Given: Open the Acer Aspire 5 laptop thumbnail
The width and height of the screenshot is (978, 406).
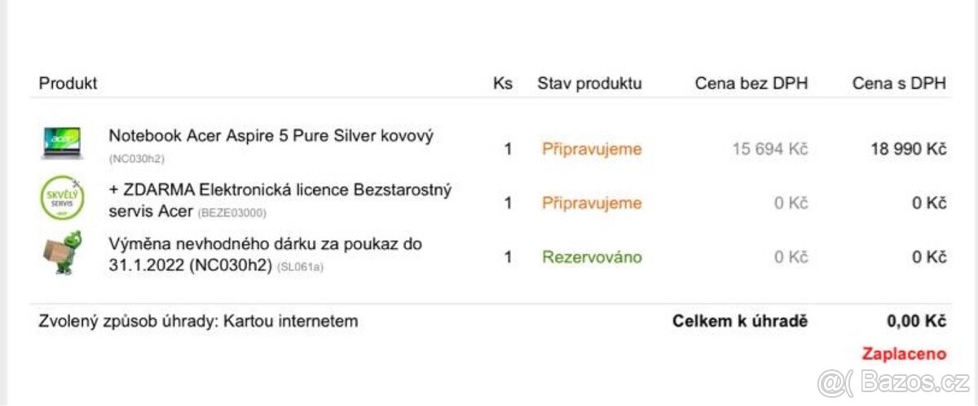Looking at the screenshot, I should pyautogui.click(x=62, y=143).
